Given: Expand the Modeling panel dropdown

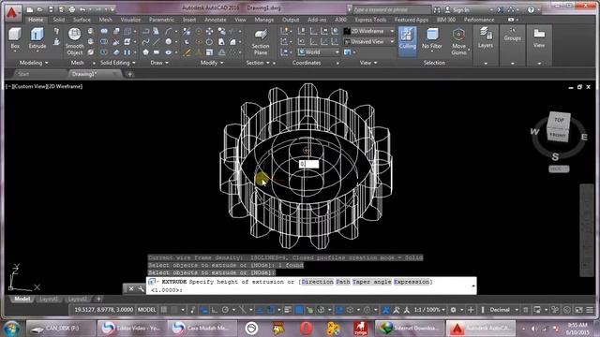Looking at the screenshot, I should click(34, 63).
